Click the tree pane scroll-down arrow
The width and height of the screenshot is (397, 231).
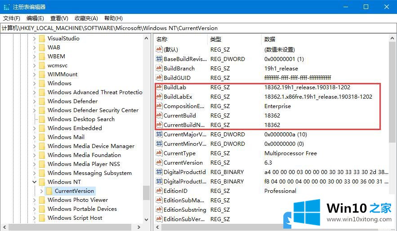coord(146,219)
